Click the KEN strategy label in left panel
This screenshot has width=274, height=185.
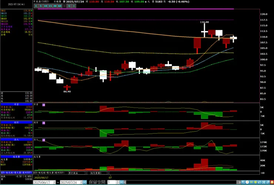(16, 172)
